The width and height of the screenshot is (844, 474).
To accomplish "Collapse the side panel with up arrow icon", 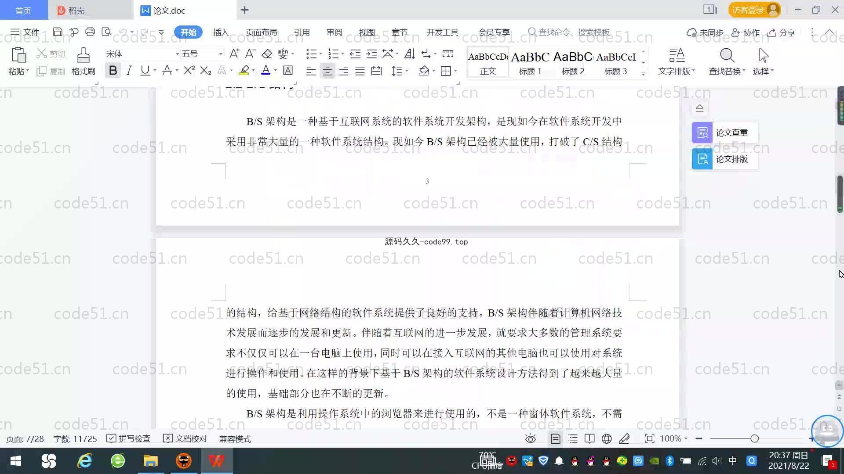I will click(700, 108).
